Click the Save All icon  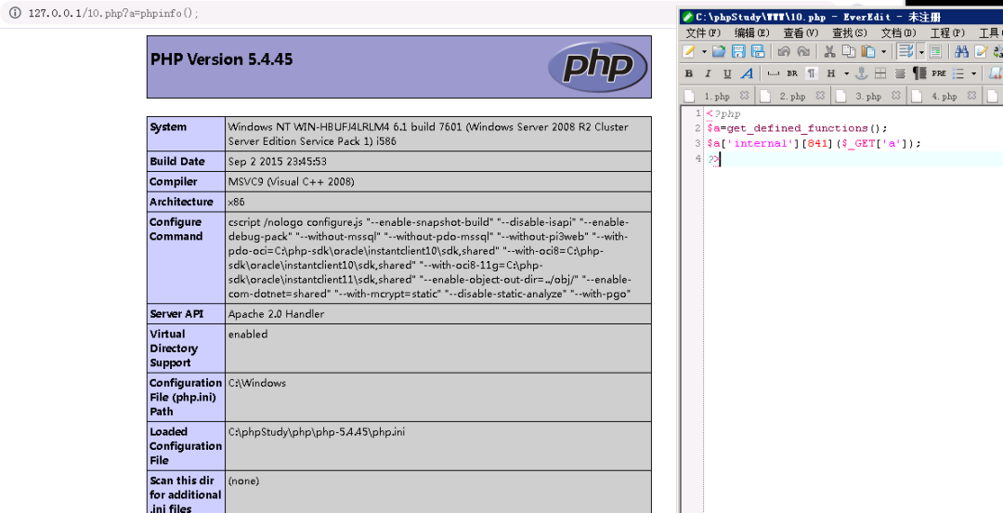(758, 52)
